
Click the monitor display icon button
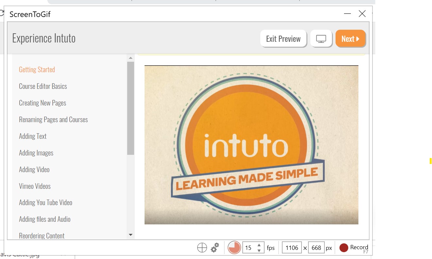tap(321, 39)
